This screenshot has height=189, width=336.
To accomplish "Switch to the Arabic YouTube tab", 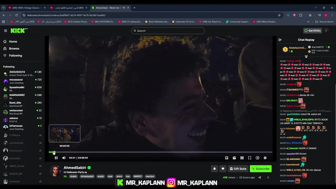I will (x=69, y=8).
